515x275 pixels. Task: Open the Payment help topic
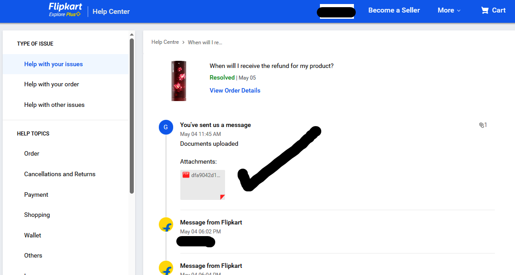36,195
